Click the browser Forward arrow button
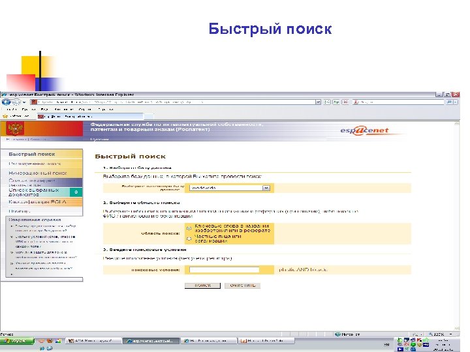The image size is (470, 352). pyautogui.click(x=16, y=102)
